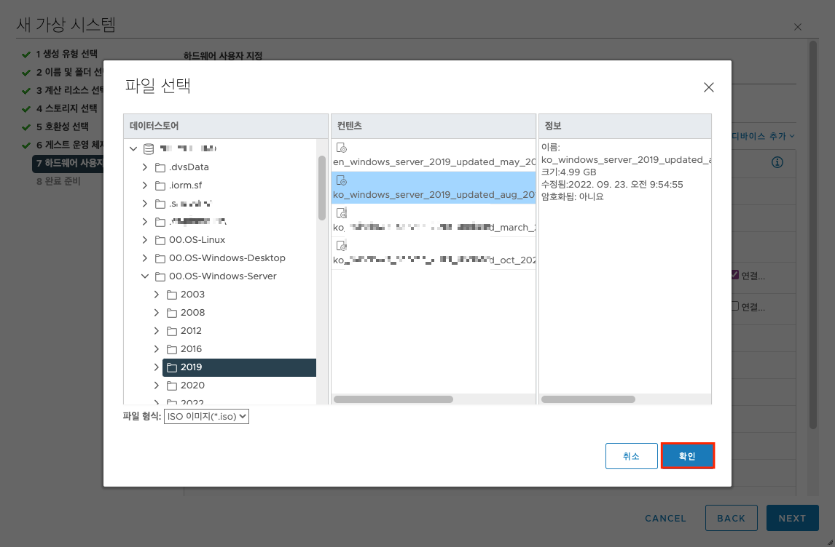Toggle the unchecked 연결... checkbox in background
The height and width of the screenshot is (547, 835).
tap(735, 306)
